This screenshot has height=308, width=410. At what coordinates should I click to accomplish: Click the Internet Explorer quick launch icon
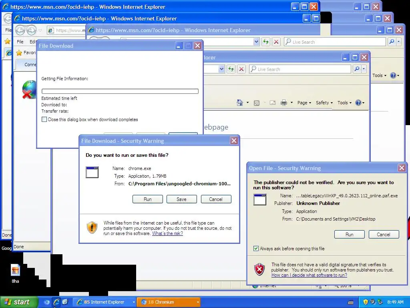pyautogui.click(x=56, y=302)
